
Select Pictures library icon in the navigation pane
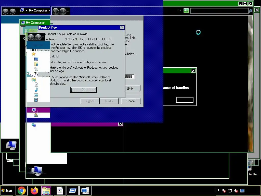pos(36,95)
